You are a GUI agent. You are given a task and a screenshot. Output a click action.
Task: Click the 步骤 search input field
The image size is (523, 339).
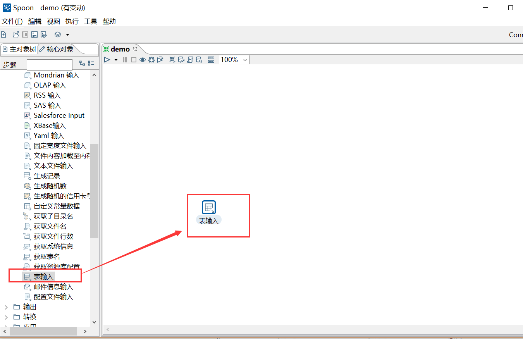click(50, 64)
